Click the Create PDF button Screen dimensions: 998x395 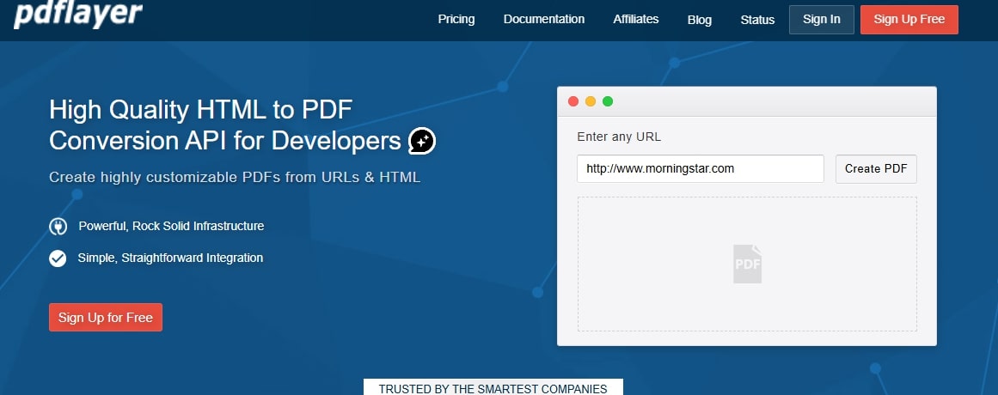(876, 168)
